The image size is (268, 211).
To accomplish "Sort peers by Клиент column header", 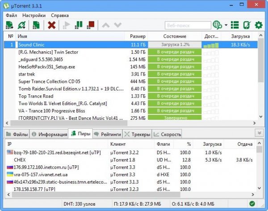I will point(131,144).
